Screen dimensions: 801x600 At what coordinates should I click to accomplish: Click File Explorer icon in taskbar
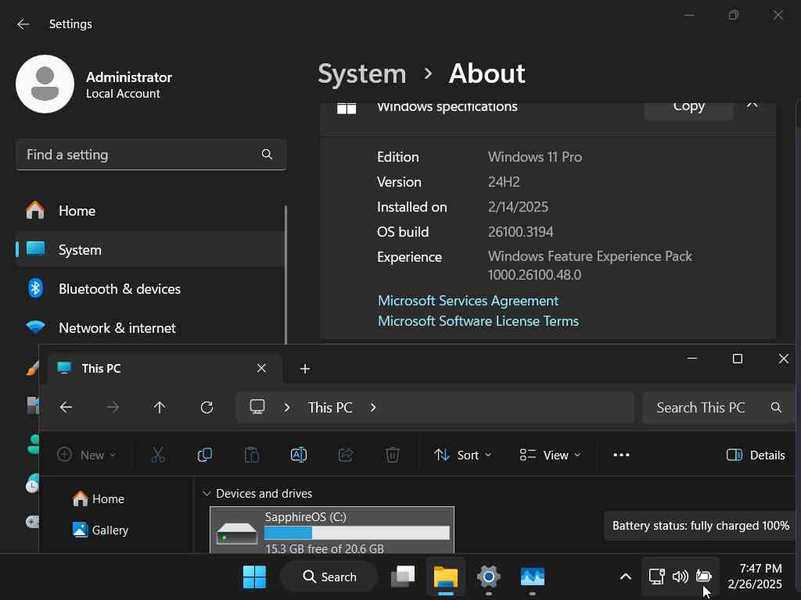[x=445, y=577]
